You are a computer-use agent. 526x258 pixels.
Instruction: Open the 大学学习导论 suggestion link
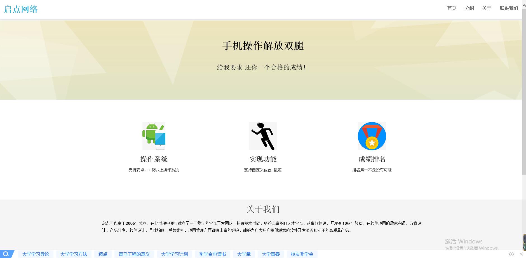point(36,254)
